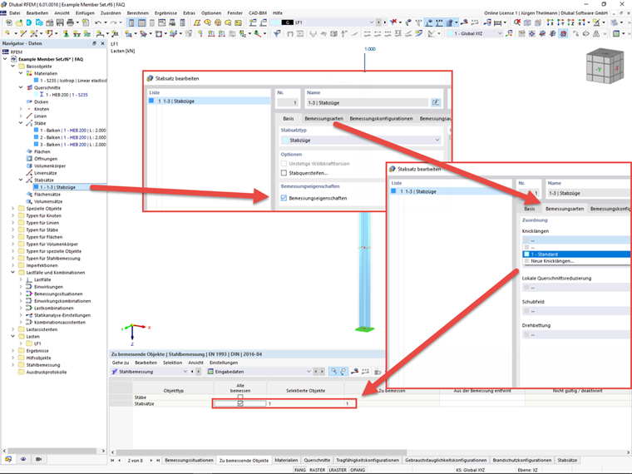This screenshot has height=474, width=632.
Task: Toggle the disabled Unstetige Wölbkrafttorsion checkbox
Action: coord(284,164)
